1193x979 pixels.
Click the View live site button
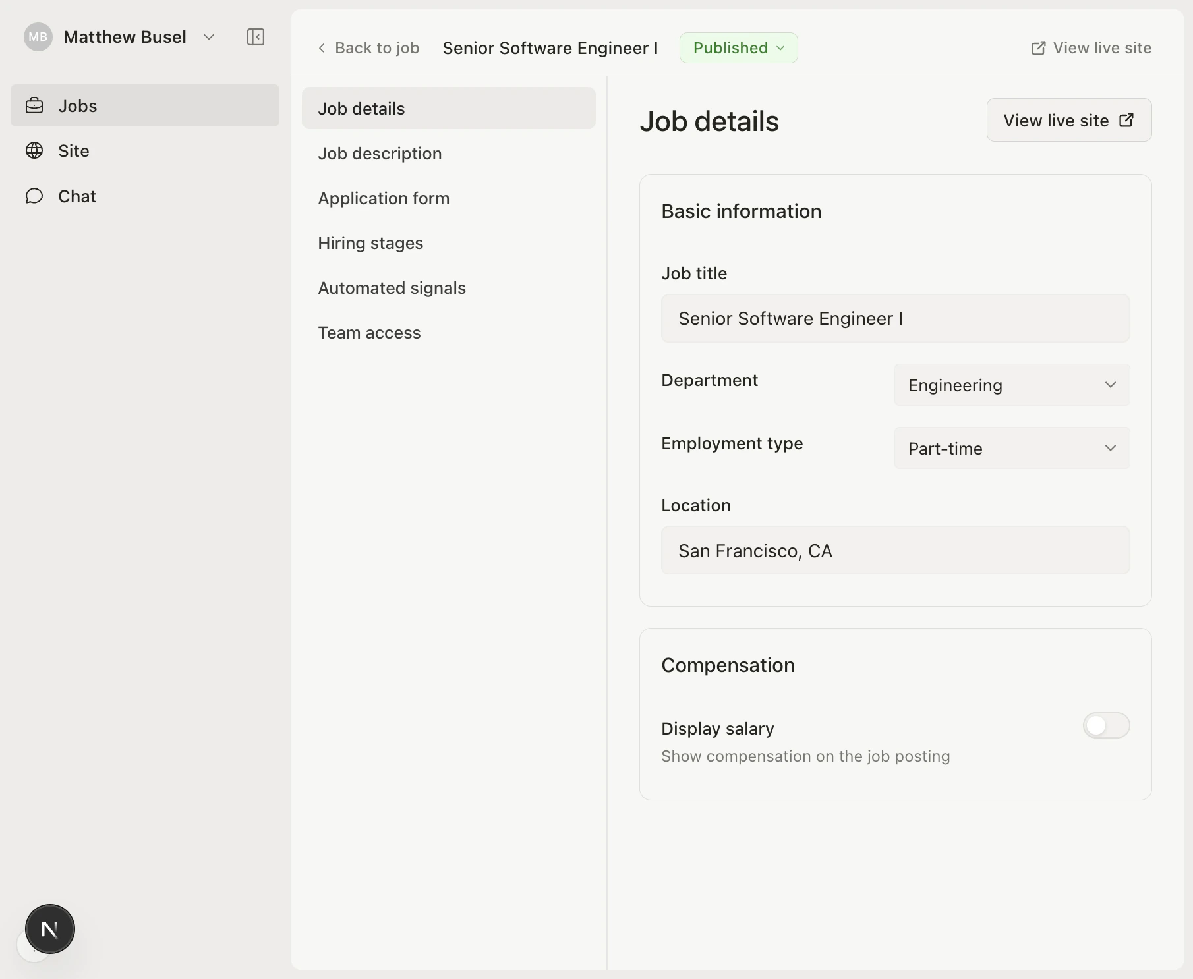coord(1068,120)
